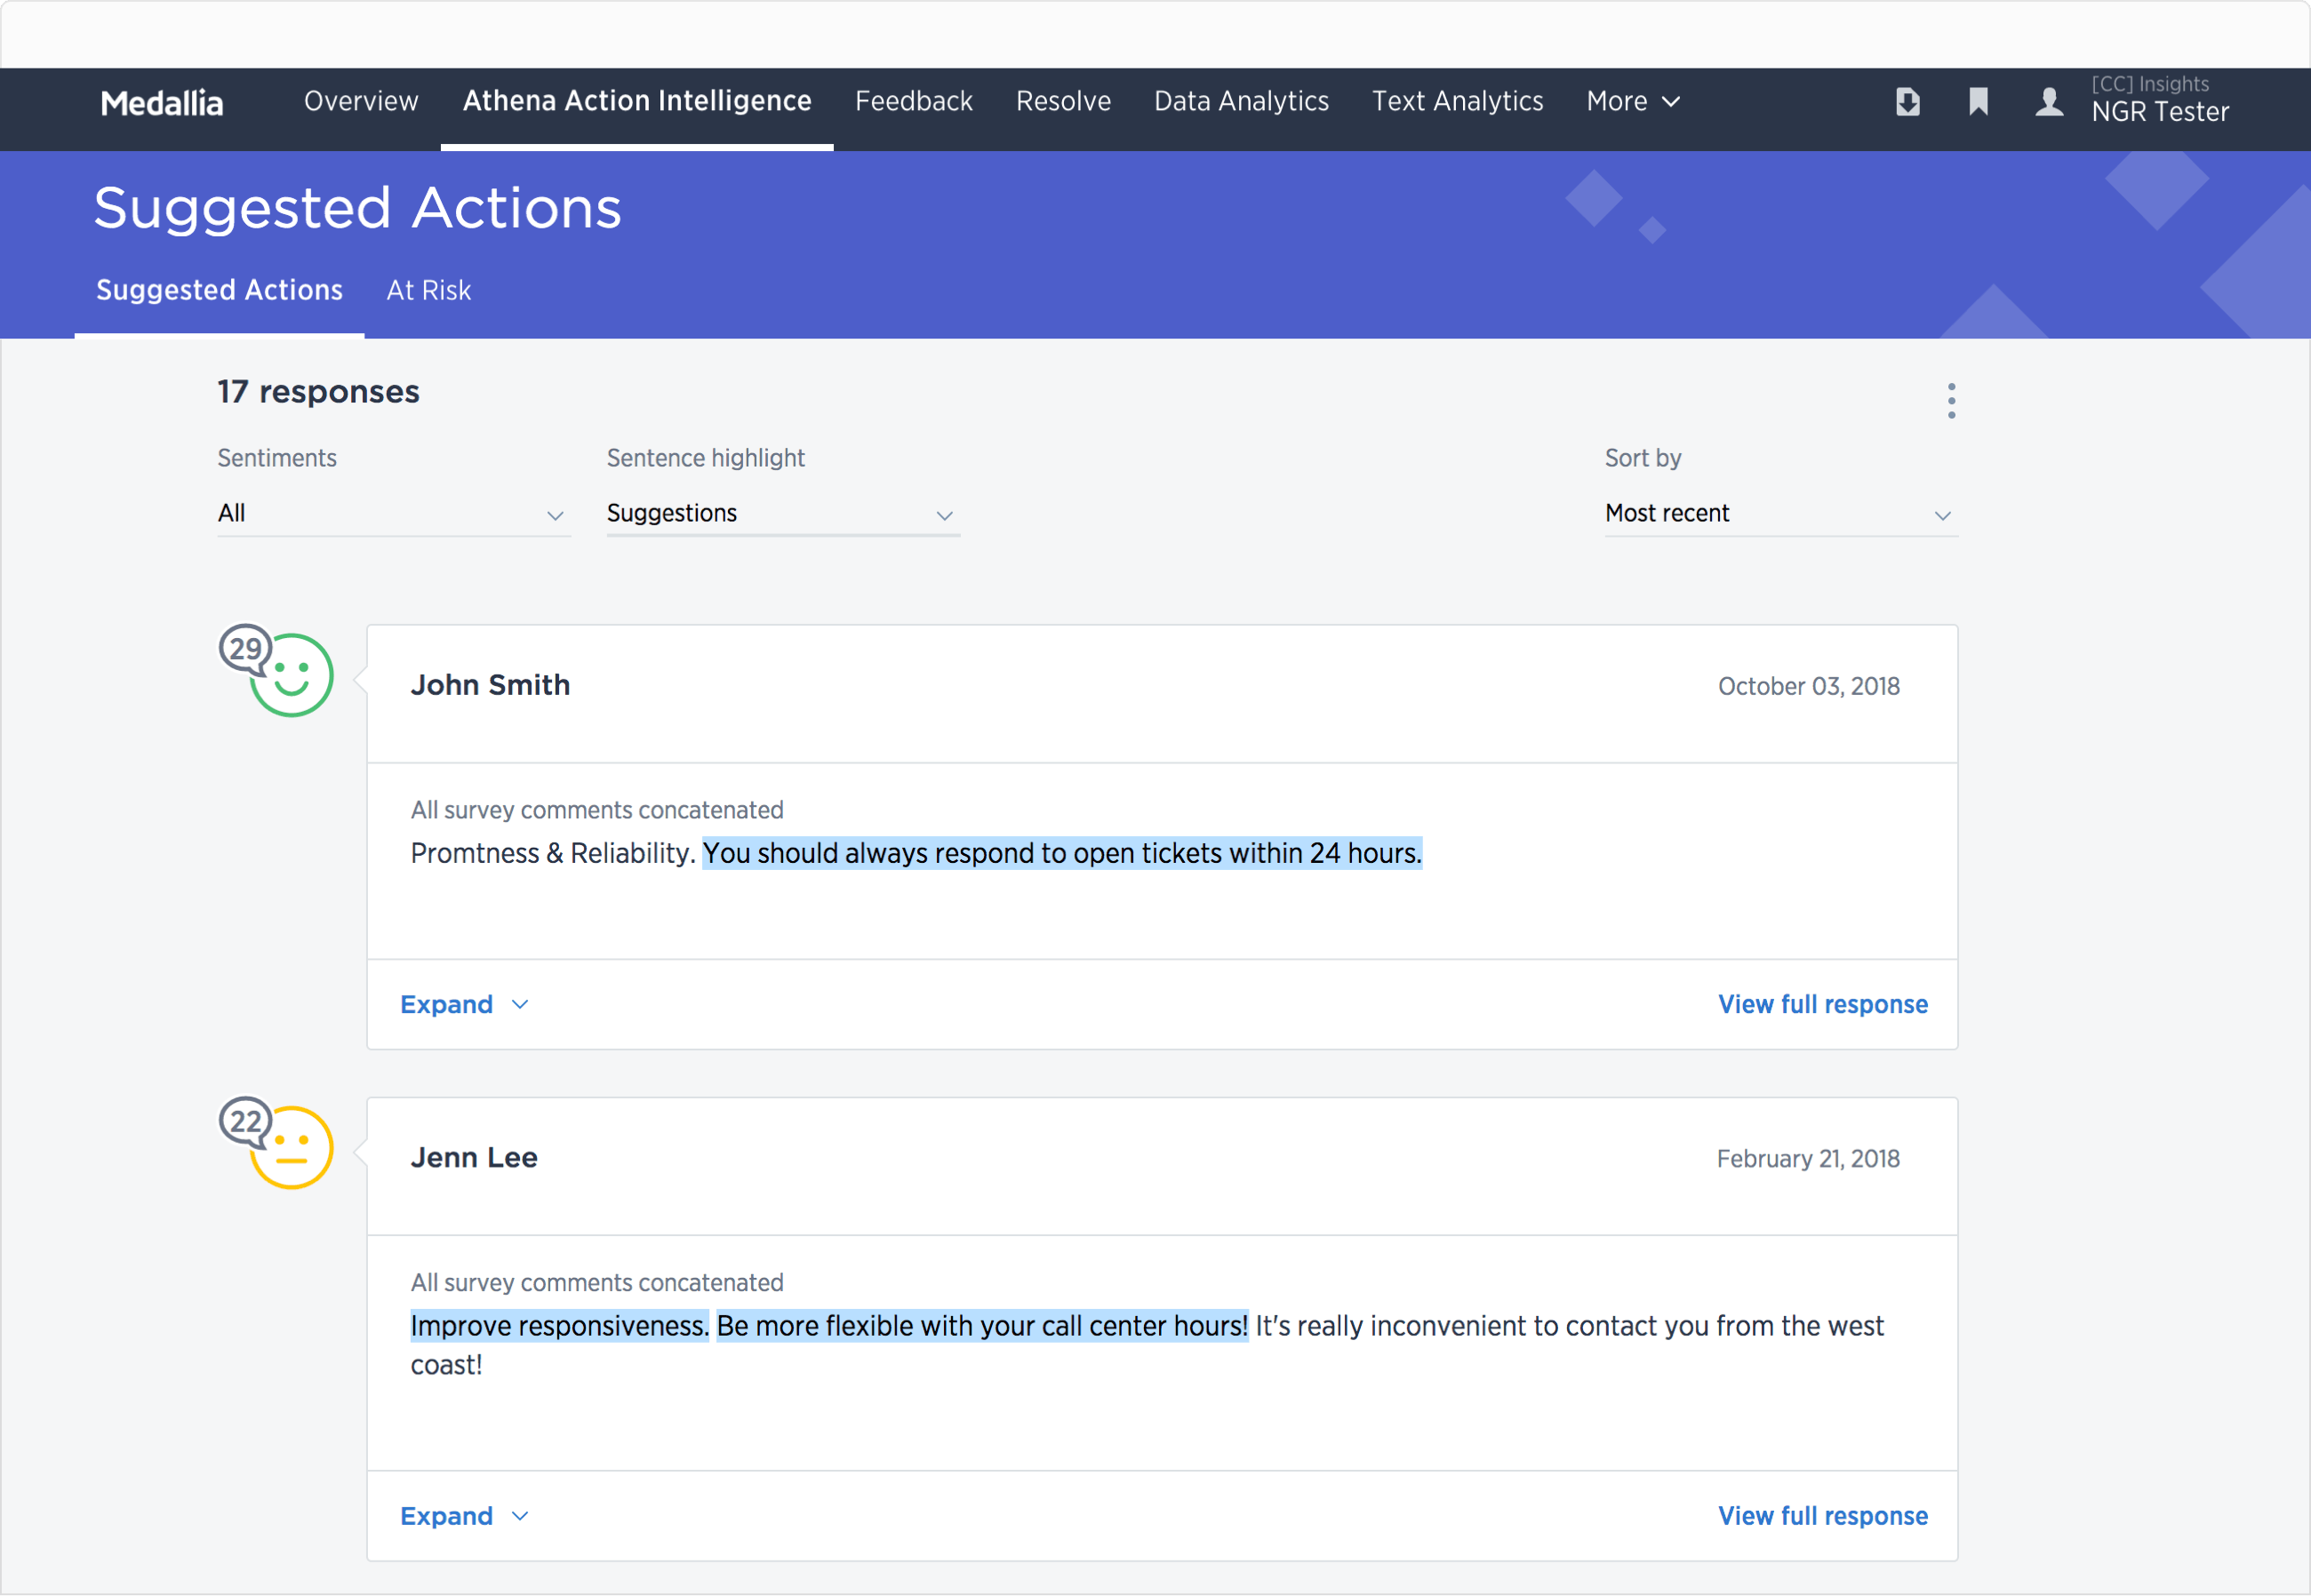Open the Sentence highlight dropdown showing Suggestions
The height and width of the screenshot is (1596, 2311).
(x=781, y=513)
